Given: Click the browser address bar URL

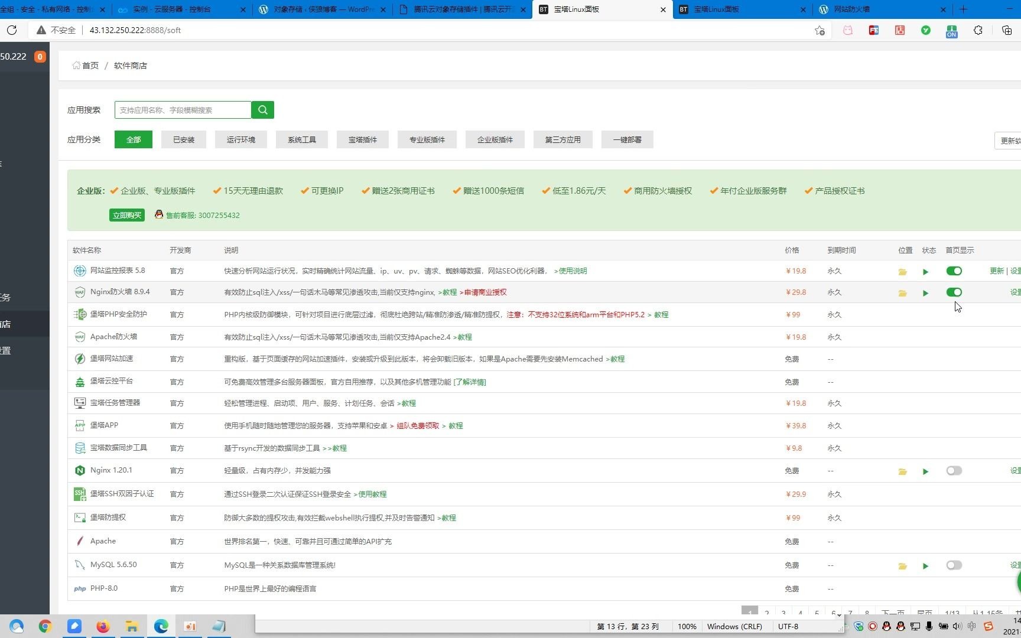Looking at the screenshot, I should point(135,30).
